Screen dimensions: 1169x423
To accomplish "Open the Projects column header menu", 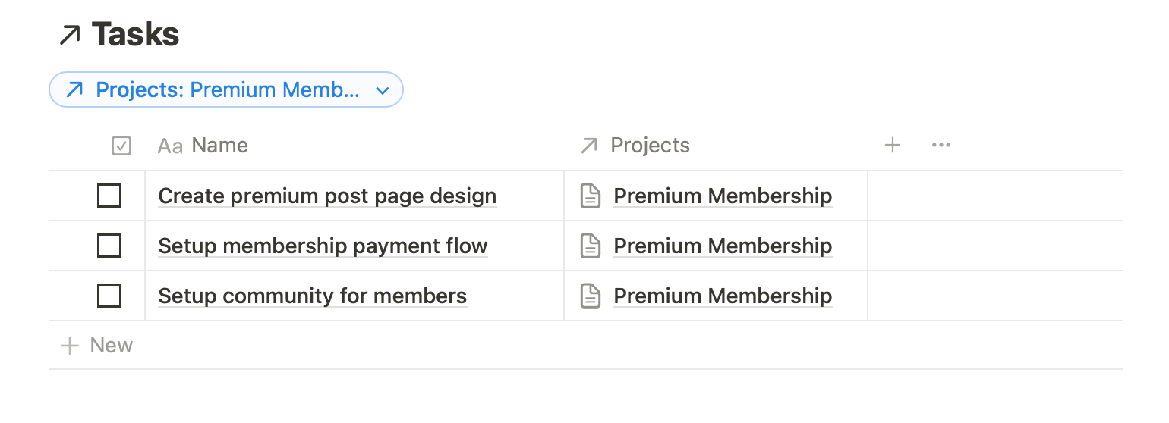I will [650, 146].
